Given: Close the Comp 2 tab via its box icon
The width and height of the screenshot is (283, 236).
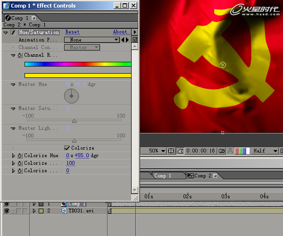Looking at the screenshot, I should 215,176.
